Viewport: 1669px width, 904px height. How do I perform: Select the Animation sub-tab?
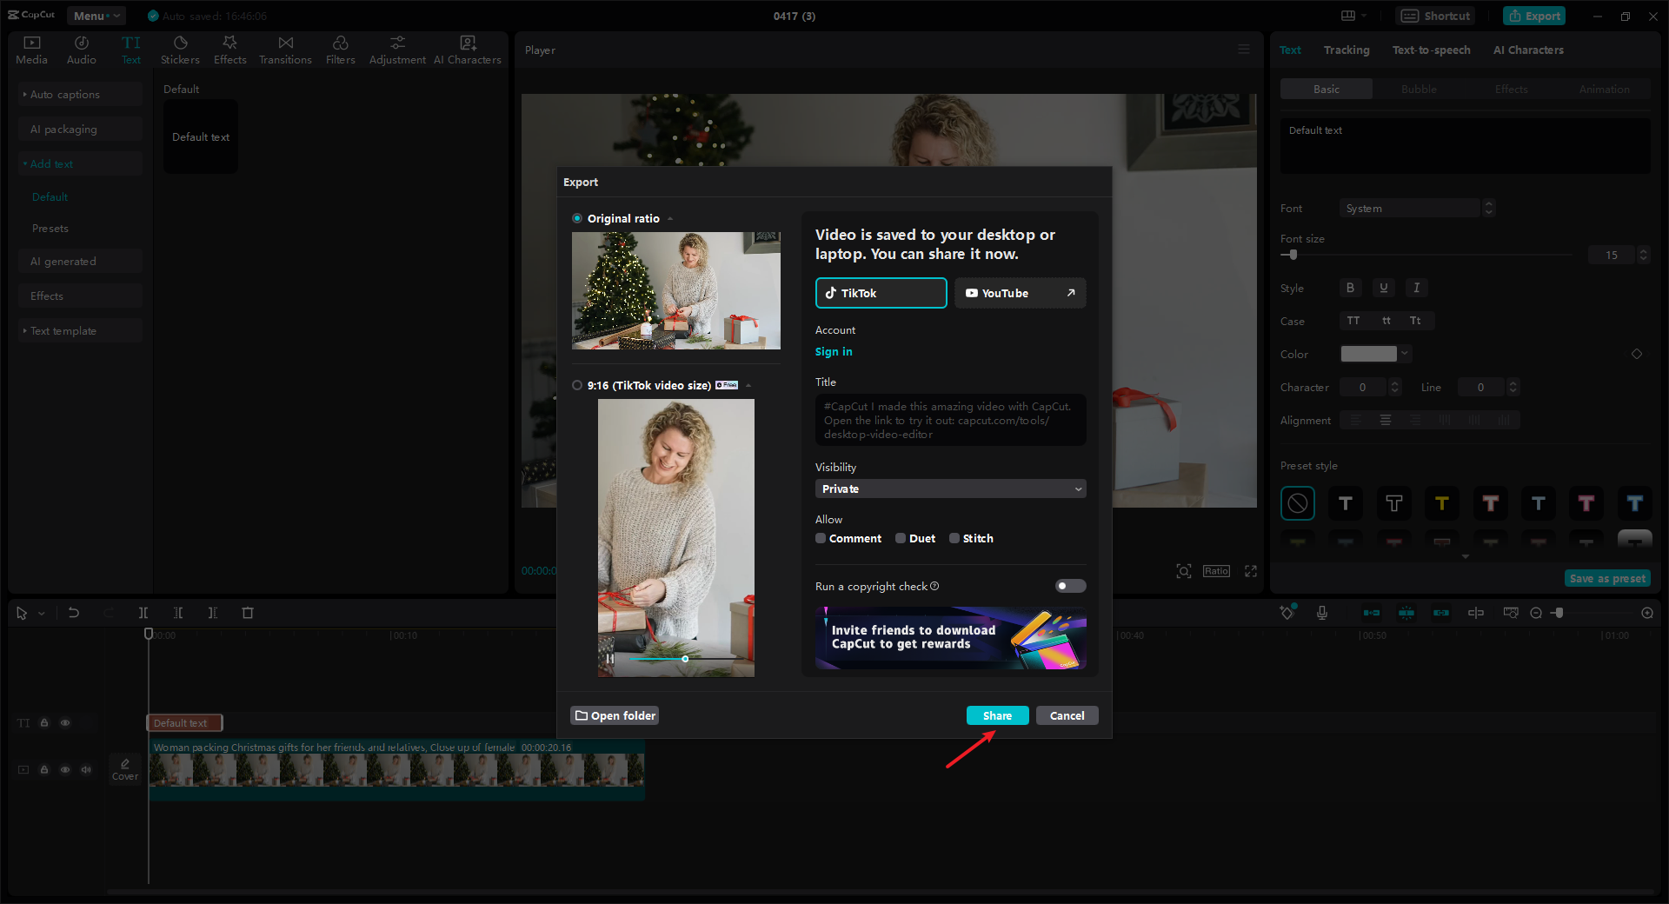click(x=1604, y=89)
